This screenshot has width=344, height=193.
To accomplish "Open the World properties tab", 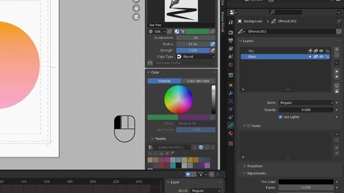I will (x=231, y=64).
